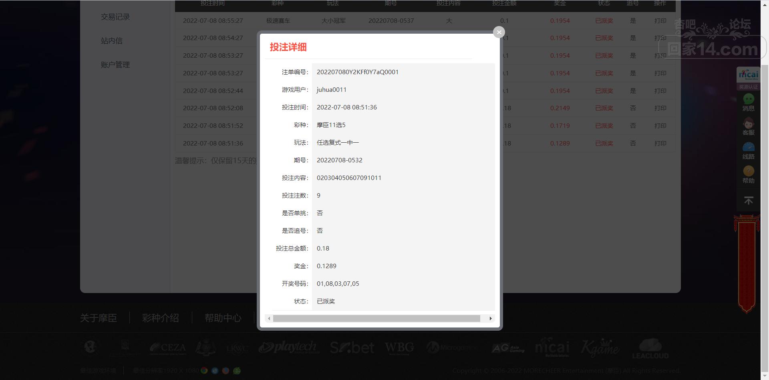Open the 帮助 help icon
This screenshot has width=769, height=380.
click(748, 175)
